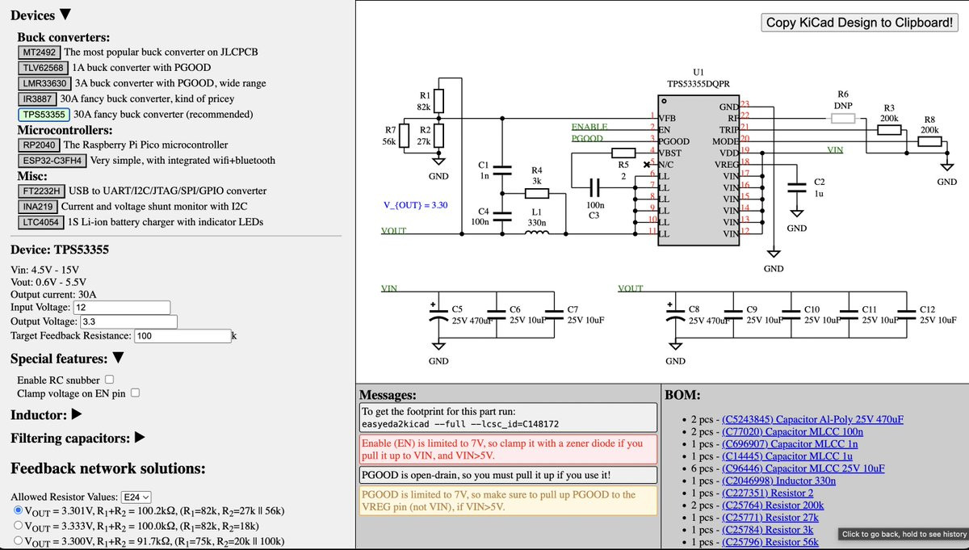Pick the LMR33630 buck converter
This screenshot has width=969, height=550.
pos(44,83)
